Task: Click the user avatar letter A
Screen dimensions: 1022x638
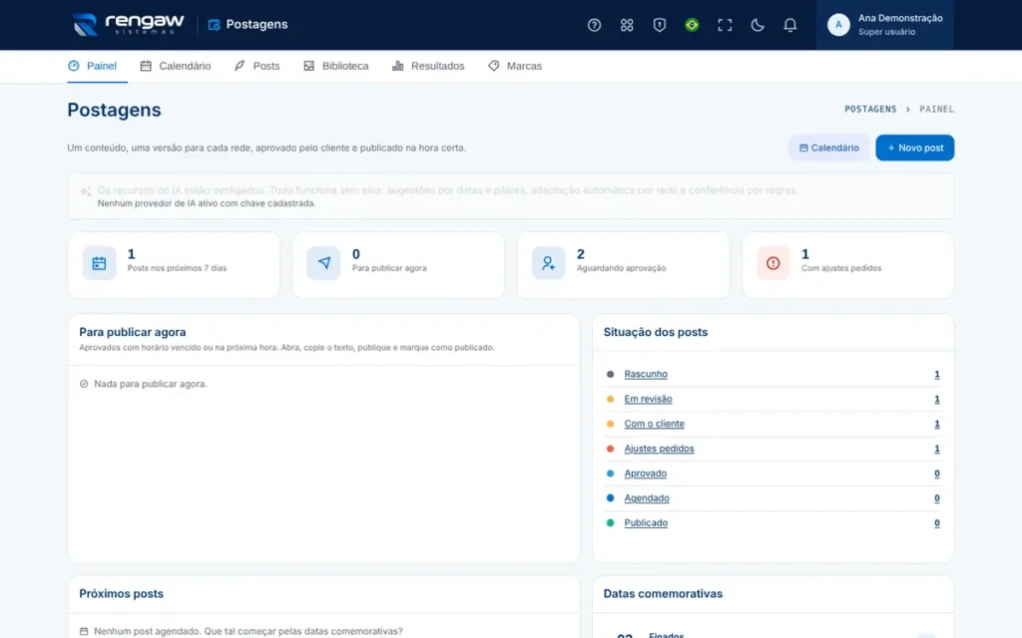Action: (x=838, y=25)
